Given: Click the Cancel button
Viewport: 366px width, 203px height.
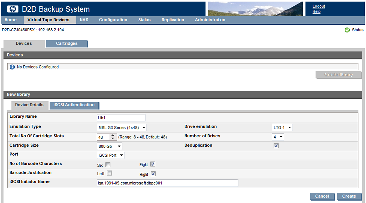Looking at the screenshot, I should click(x=322, y=196).
